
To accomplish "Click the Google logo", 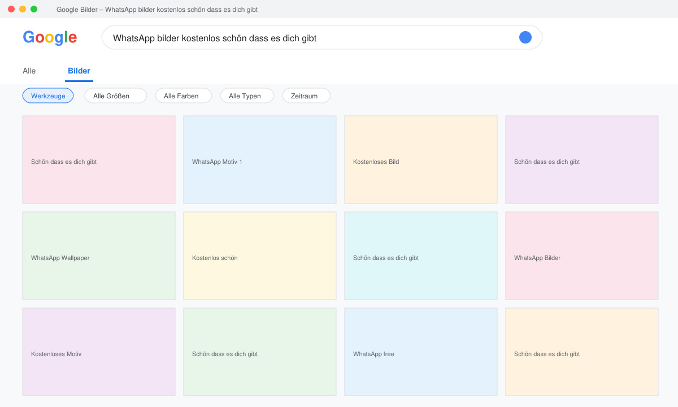I will point(50,37).
